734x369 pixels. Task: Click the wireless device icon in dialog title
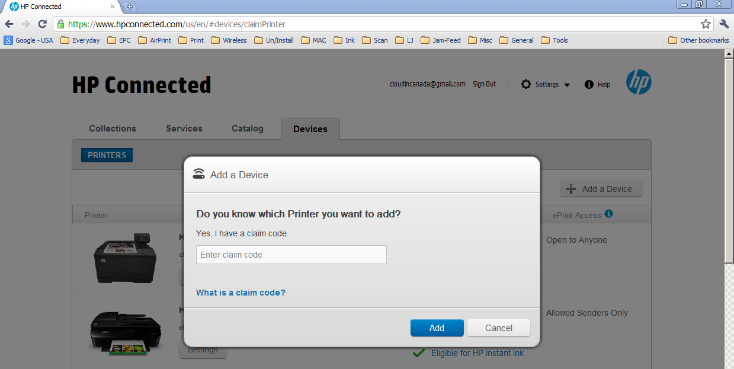coord(199,174)
